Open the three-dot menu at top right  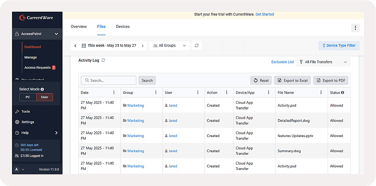coord(355,28)
